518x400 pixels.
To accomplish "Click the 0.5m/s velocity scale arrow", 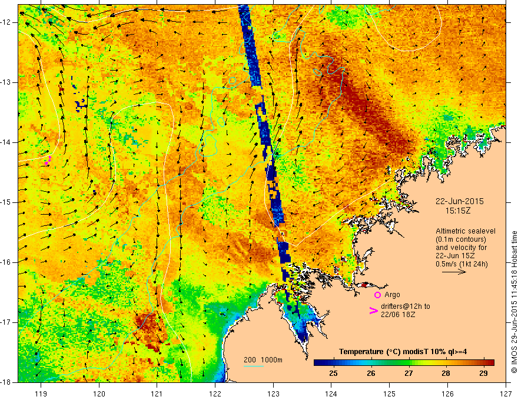I will 454,272.
